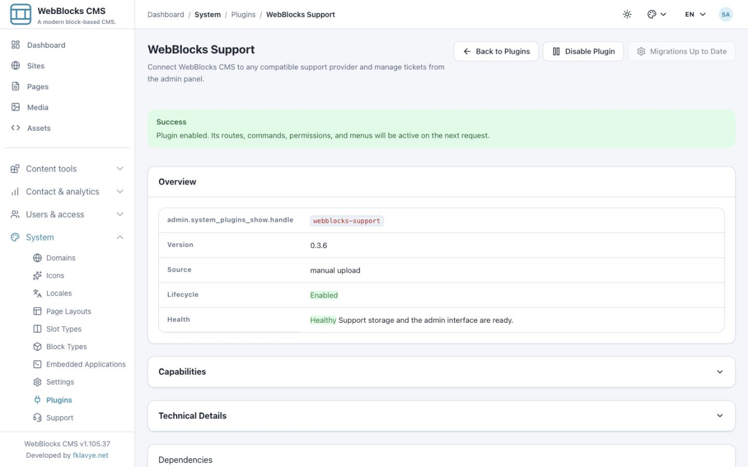
Task: Collapse the System sidebar section
Action: [67, 237]
